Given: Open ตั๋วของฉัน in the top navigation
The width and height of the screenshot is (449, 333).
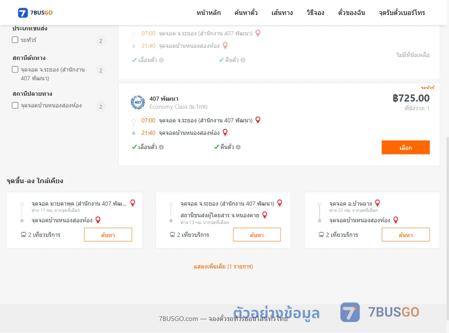Looking at the screenshot, I should pyautogui.click(x=351, y=12).
